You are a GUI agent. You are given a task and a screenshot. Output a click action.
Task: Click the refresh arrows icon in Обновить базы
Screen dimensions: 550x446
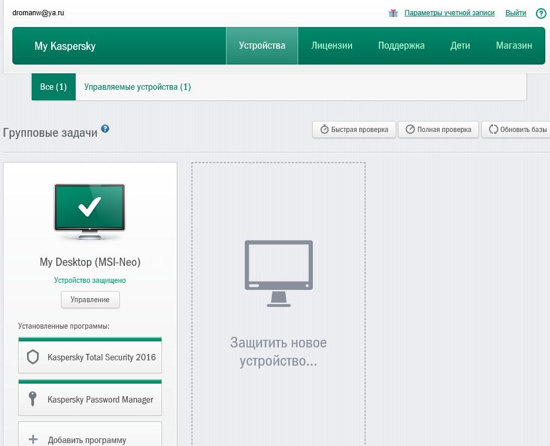pos(493,129)
